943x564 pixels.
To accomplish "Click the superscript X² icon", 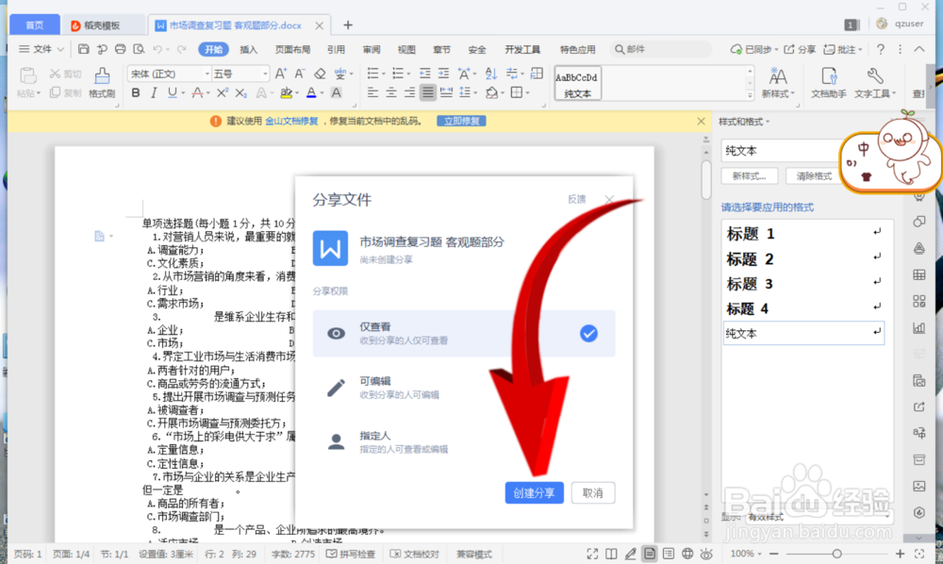I will 222,92.
